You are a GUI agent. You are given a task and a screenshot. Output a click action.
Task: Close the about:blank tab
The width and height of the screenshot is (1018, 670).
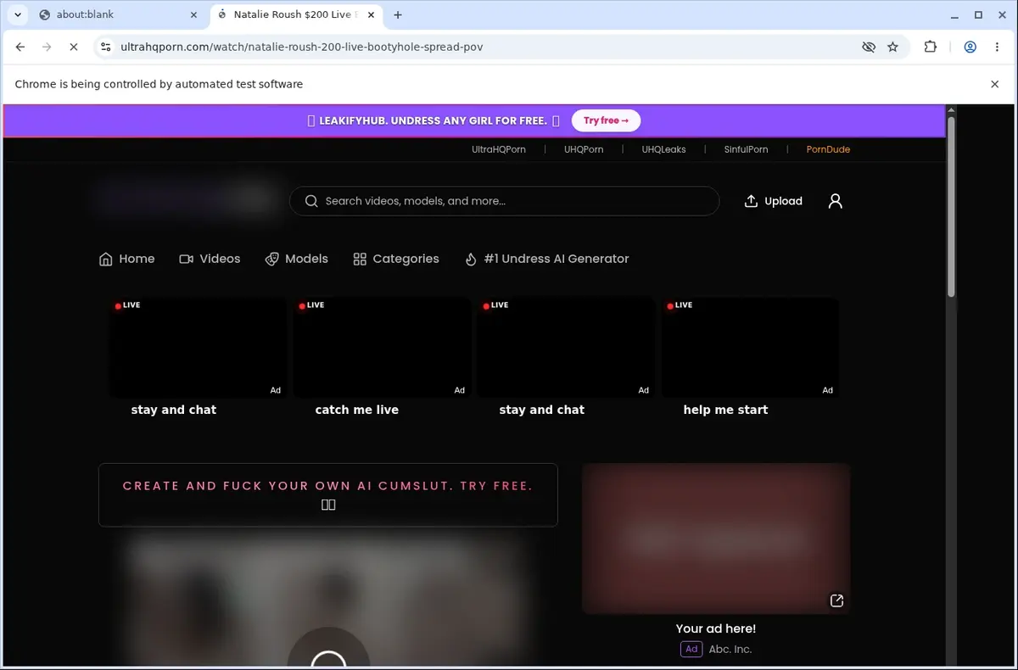coord(193,14)
